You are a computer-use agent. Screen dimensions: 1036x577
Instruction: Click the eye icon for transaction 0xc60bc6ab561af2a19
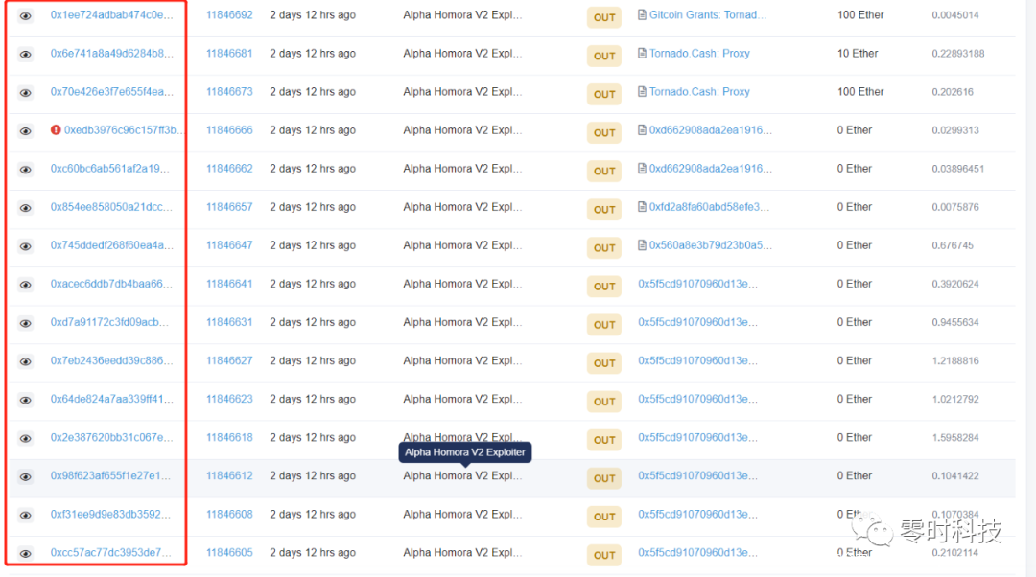click(25, 169)
